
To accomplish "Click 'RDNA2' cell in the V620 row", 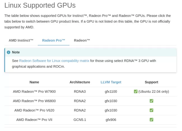I will pyautogui.click(x=80, y=110).
